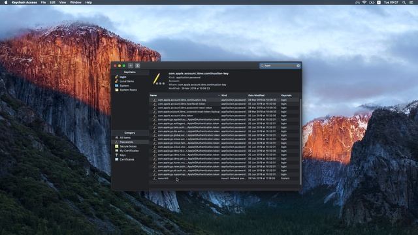Open the Apple menu
This screenshot has width=418, height=235.
pyautogui.click(x=6, y=3)
